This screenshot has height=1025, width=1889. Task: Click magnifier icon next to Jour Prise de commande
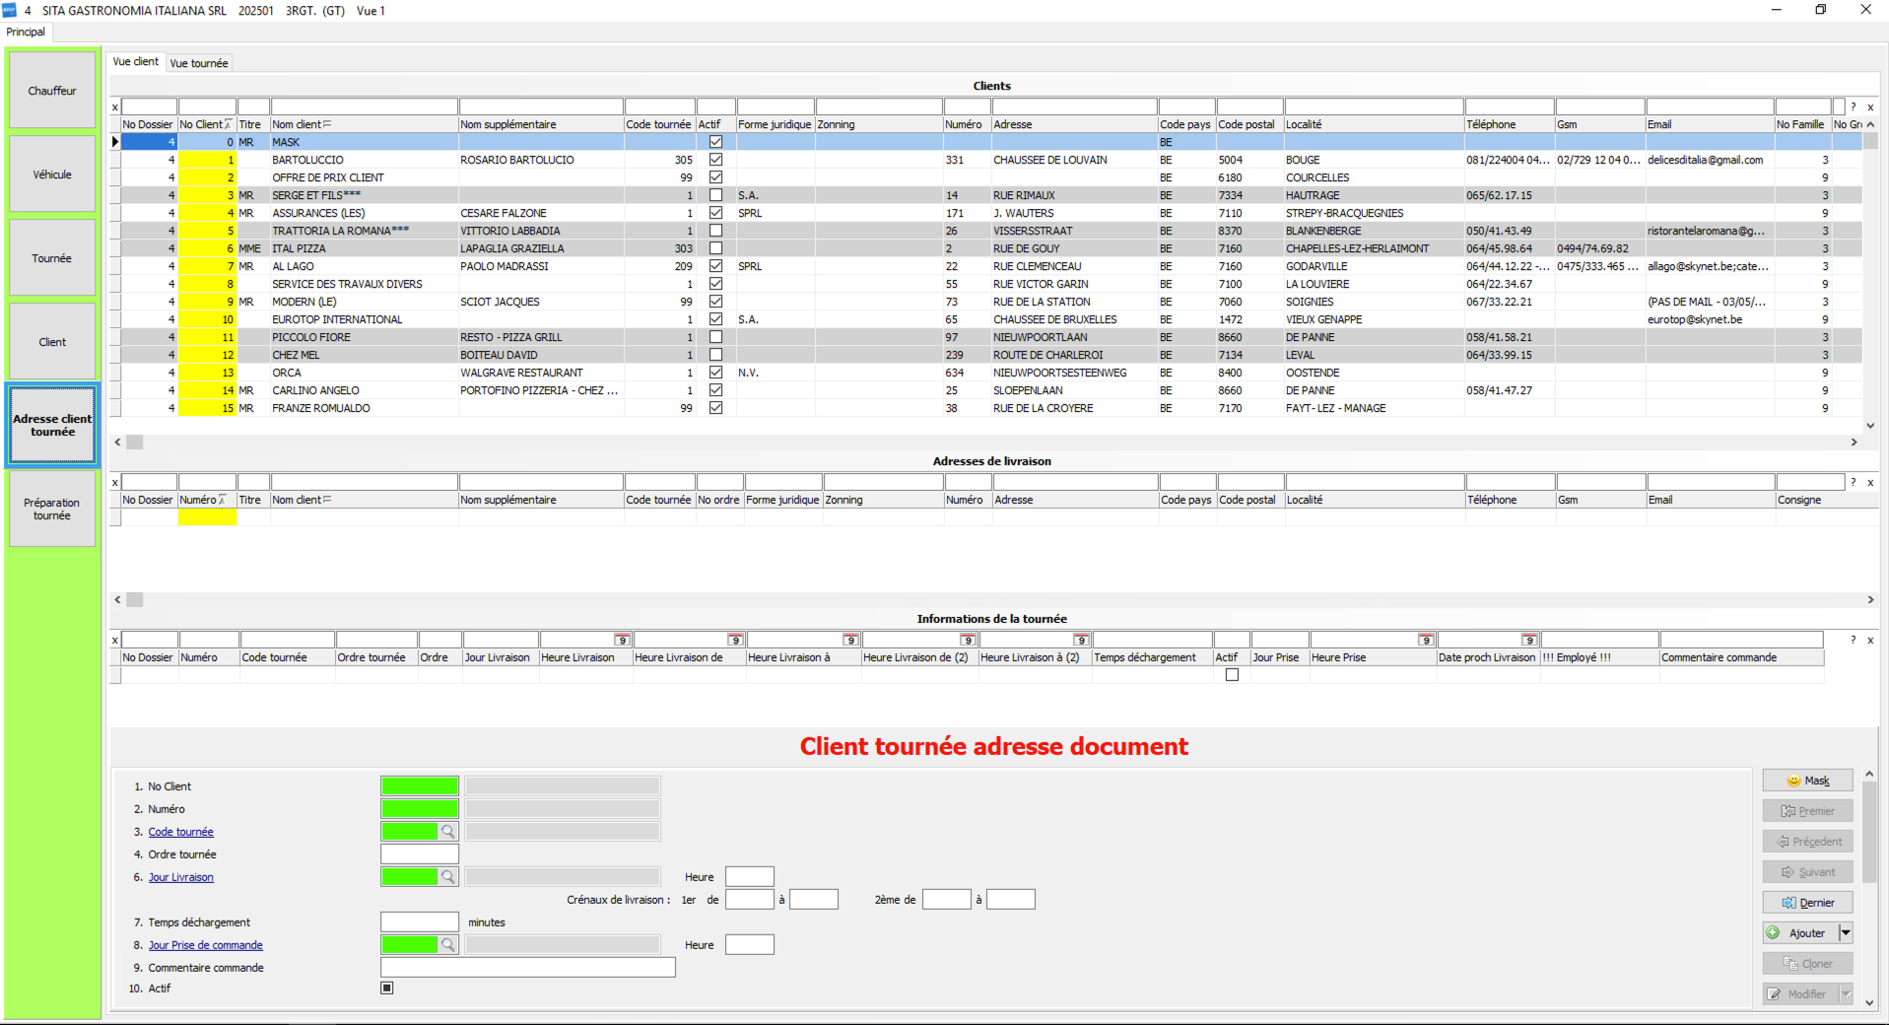click(448, 945)
